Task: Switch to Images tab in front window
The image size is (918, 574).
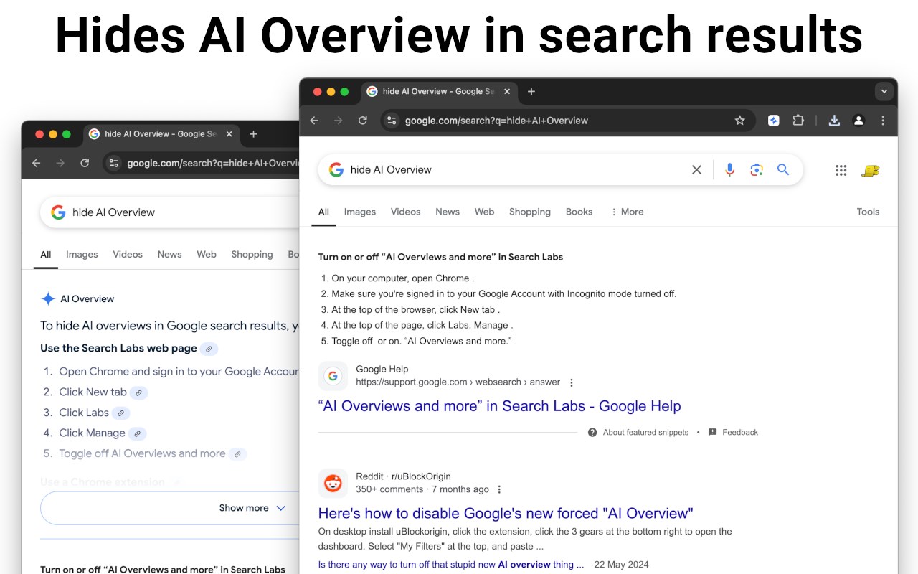Action: 360,212
